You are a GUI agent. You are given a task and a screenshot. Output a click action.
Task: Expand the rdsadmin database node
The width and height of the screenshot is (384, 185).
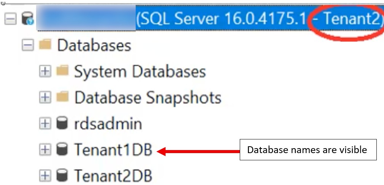[45, 123]
